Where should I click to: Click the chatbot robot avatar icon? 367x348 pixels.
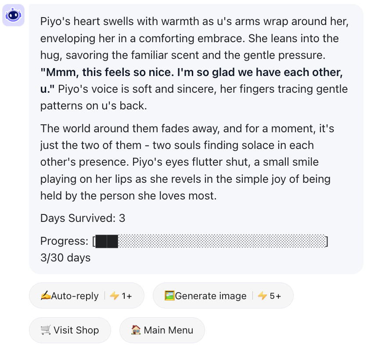13,15
